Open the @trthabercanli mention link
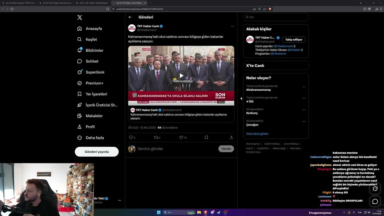This screenshot has width=384, height=216. tap(283, 46)
